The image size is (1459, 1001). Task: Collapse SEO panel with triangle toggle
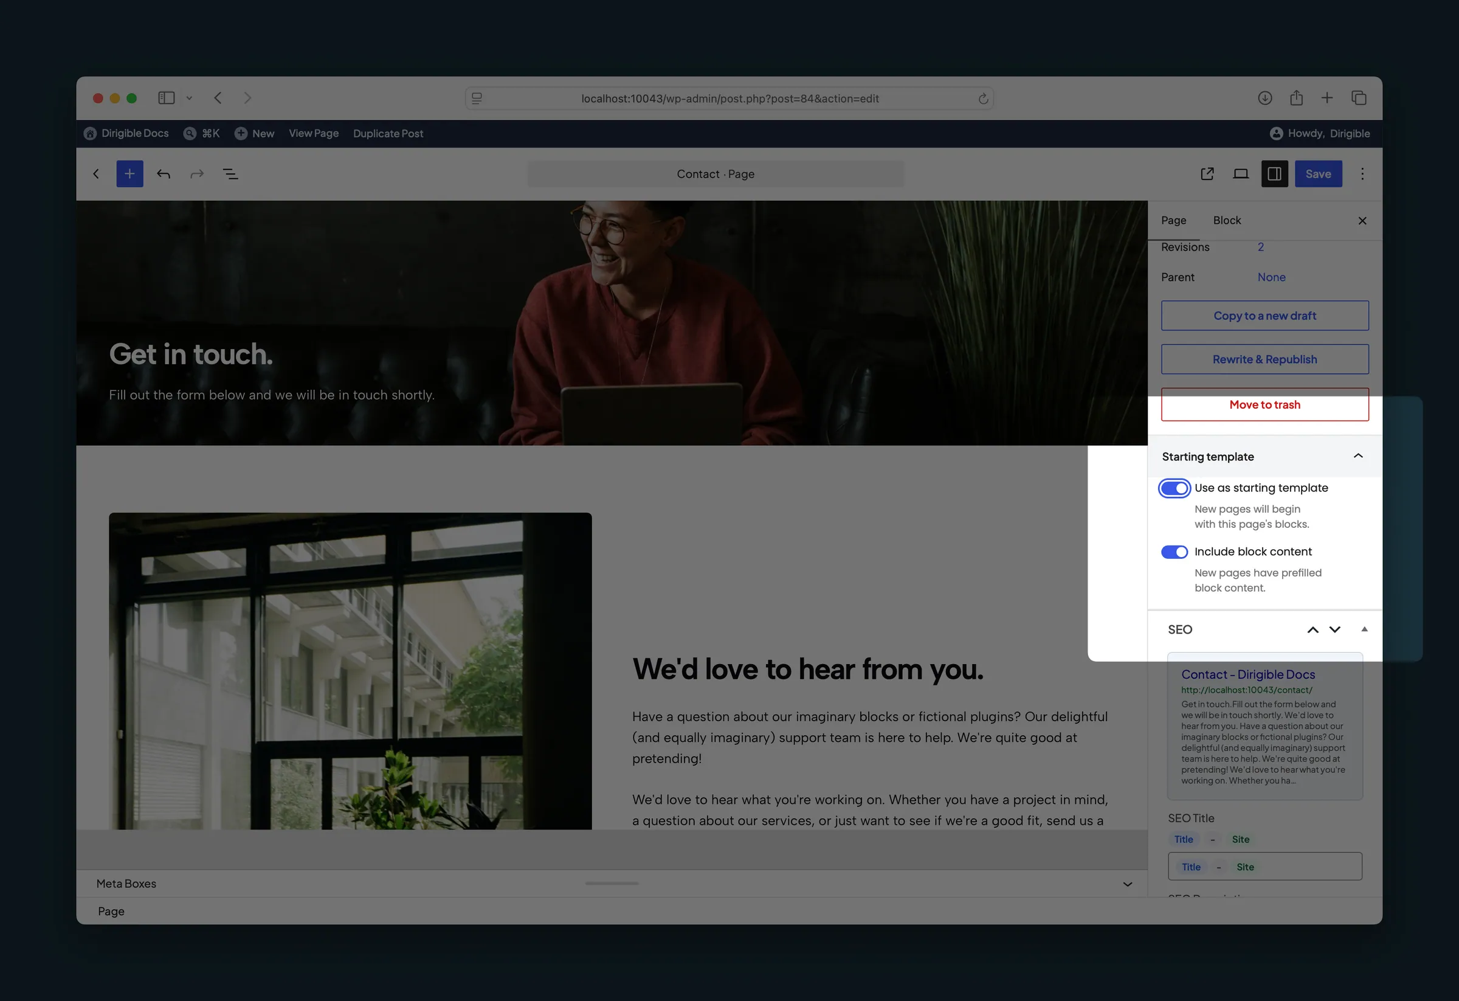1364,629
